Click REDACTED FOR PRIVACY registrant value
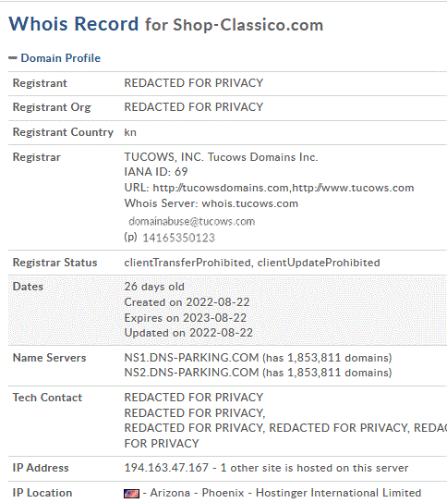This screenshot has height=503, width=447. coord(194,83)
